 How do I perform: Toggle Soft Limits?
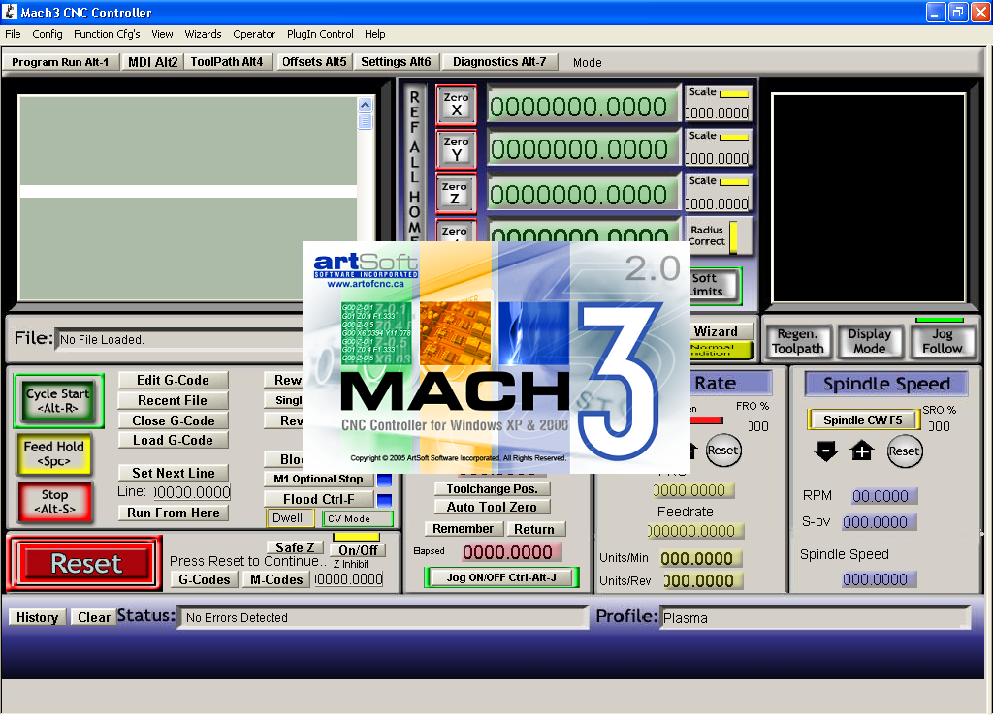coord(714,286)
